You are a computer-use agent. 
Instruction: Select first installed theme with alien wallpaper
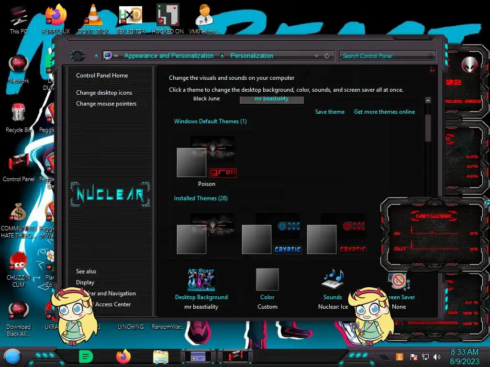[207, 233]
